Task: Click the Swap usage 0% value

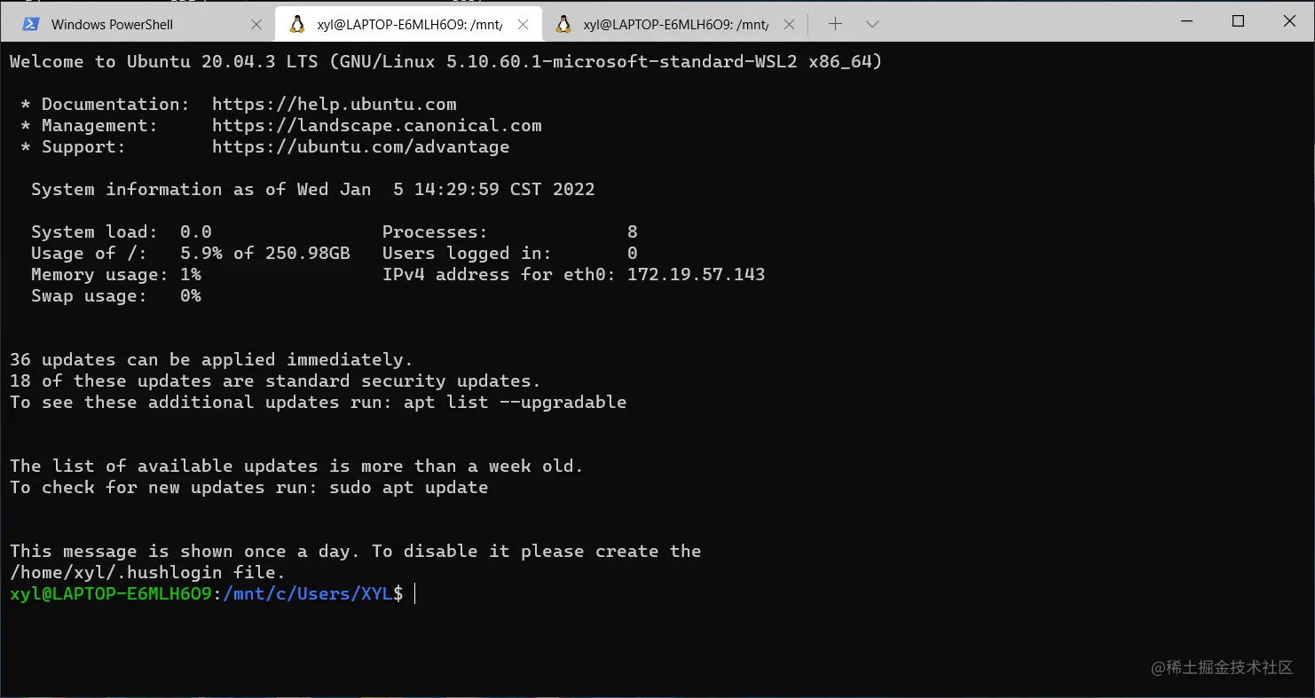Action: pos(191,296)
